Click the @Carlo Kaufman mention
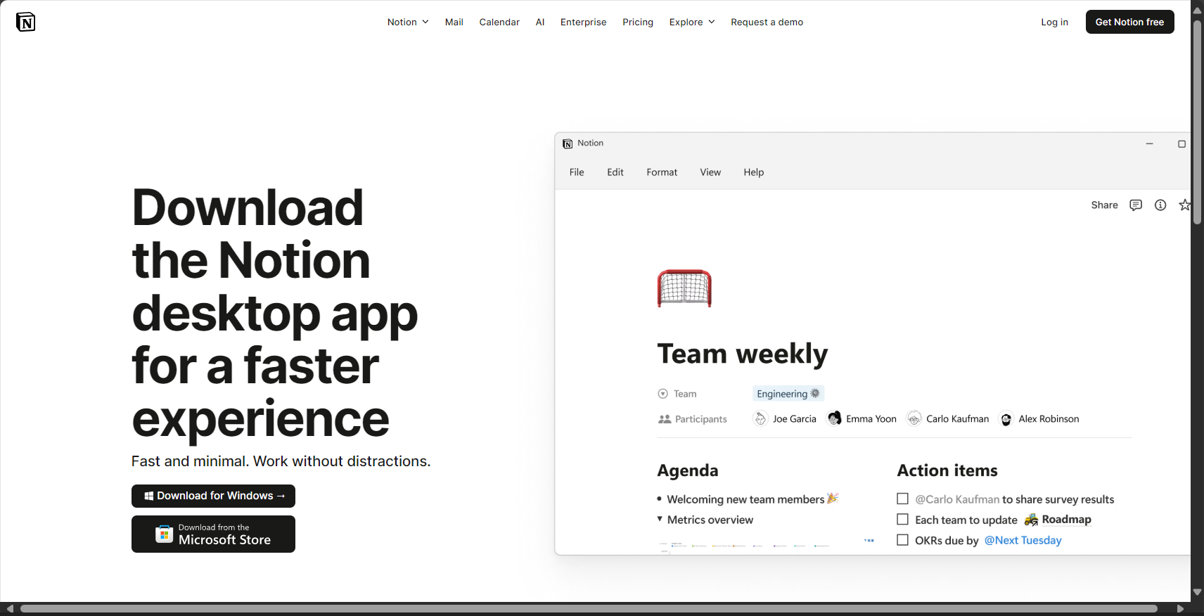 [957, 499]
